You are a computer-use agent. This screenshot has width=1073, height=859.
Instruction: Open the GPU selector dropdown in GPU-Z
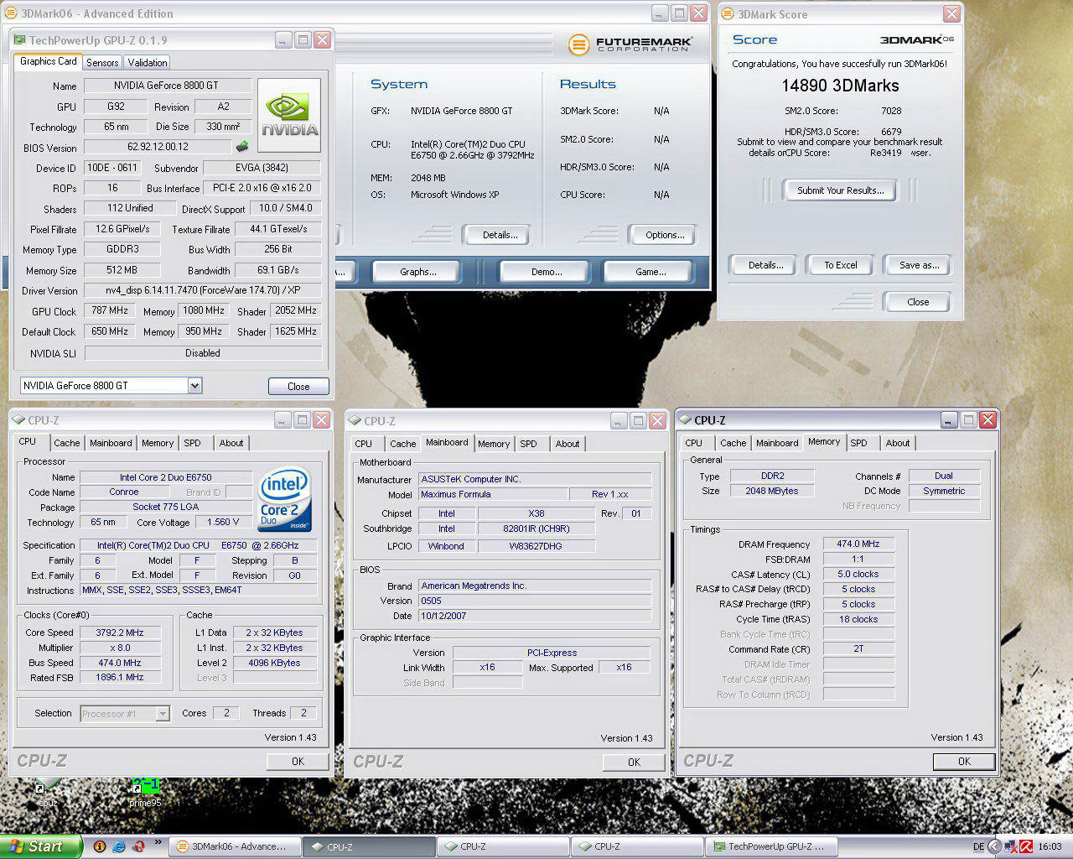pyautogui.click(x=194, y=386)
